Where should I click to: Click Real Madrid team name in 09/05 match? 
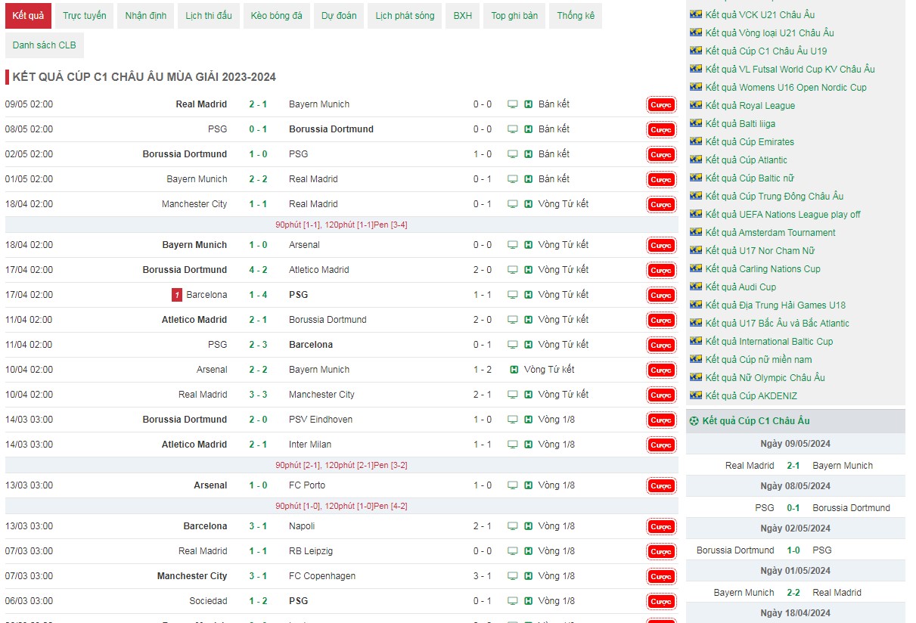pos(201,104)
